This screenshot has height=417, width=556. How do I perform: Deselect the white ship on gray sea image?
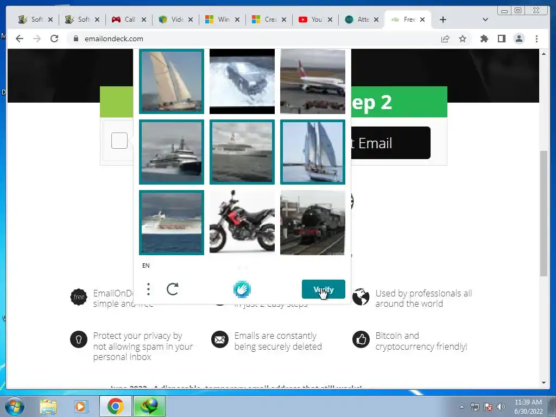click(x=242, y=152)
